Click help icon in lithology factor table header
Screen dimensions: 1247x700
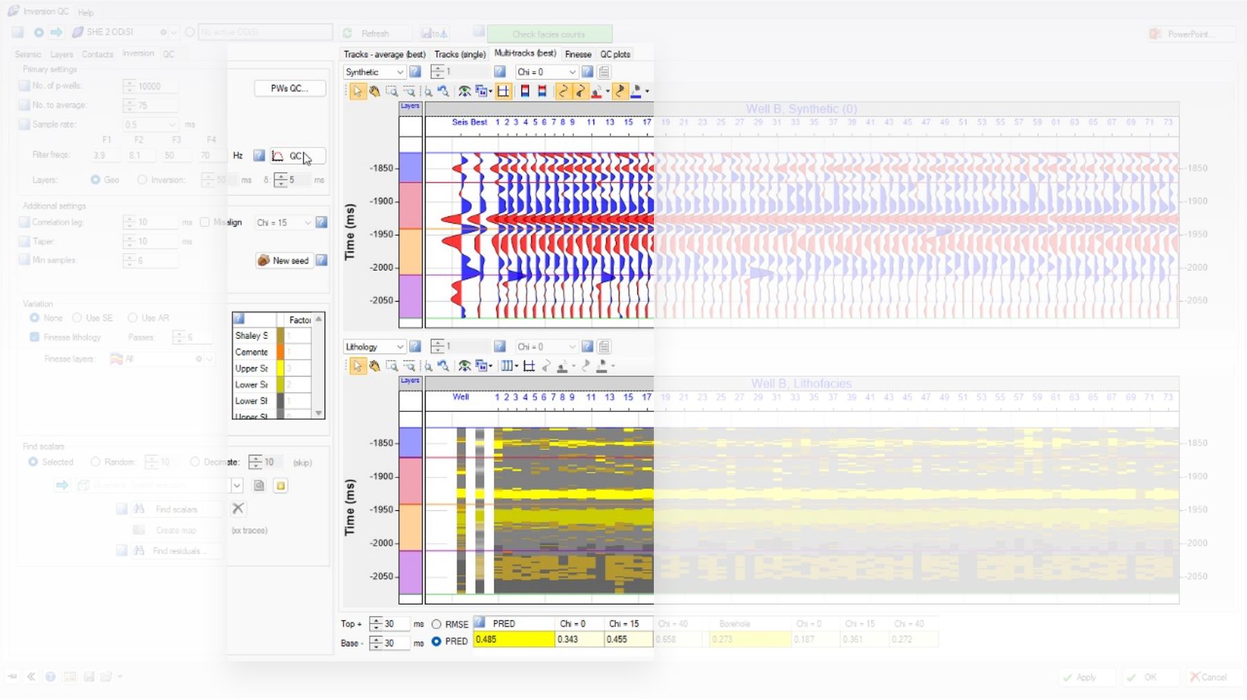pos(239,319)
